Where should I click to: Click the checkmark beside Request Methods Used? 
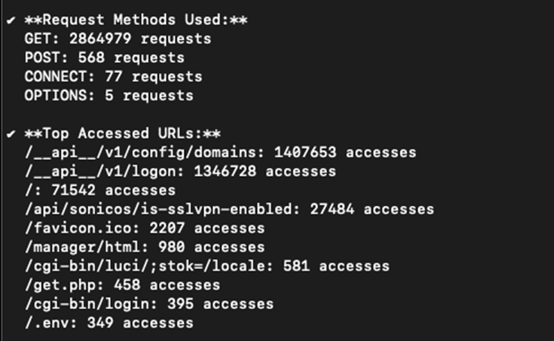coord(11,20)
